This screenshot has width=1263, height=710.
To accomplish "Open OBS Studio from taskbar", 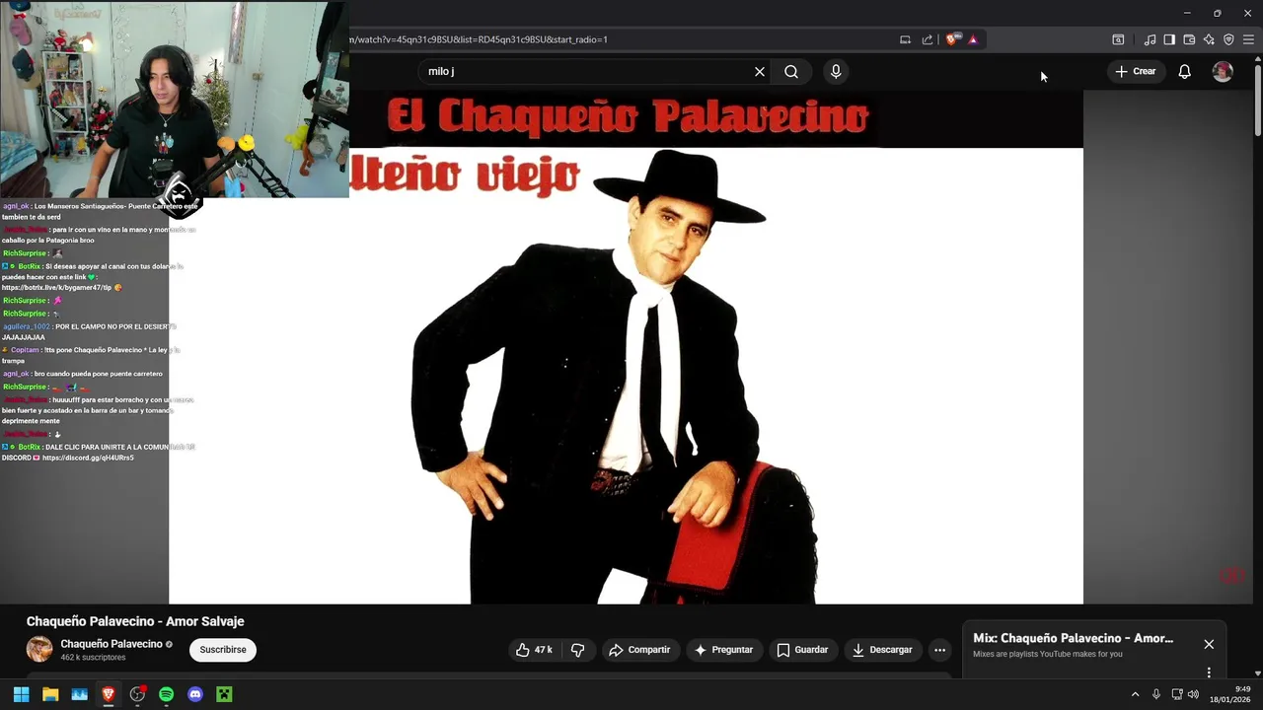I will point(137,694).
